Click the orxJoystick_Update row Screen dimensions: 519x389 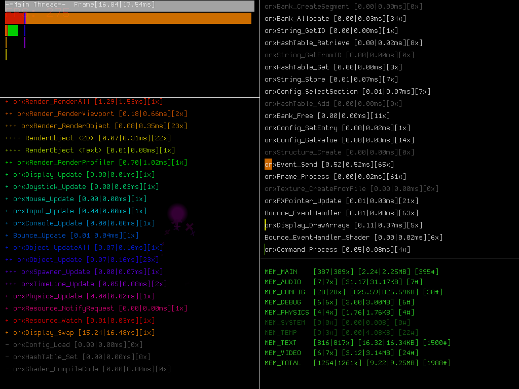click(x=82, y=187)
